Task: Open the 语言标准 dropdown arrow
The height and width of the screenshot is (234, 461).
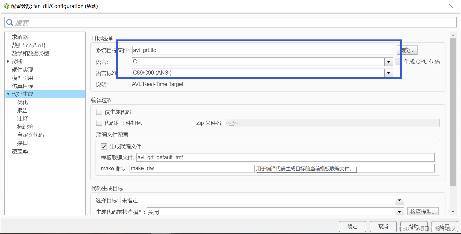Action: [x=388, y=73]
